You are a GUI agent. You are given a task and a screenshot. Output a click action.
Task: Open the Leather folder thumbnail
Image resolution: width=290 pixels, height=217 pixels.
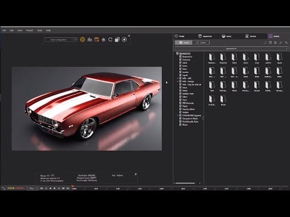(268, 58)
